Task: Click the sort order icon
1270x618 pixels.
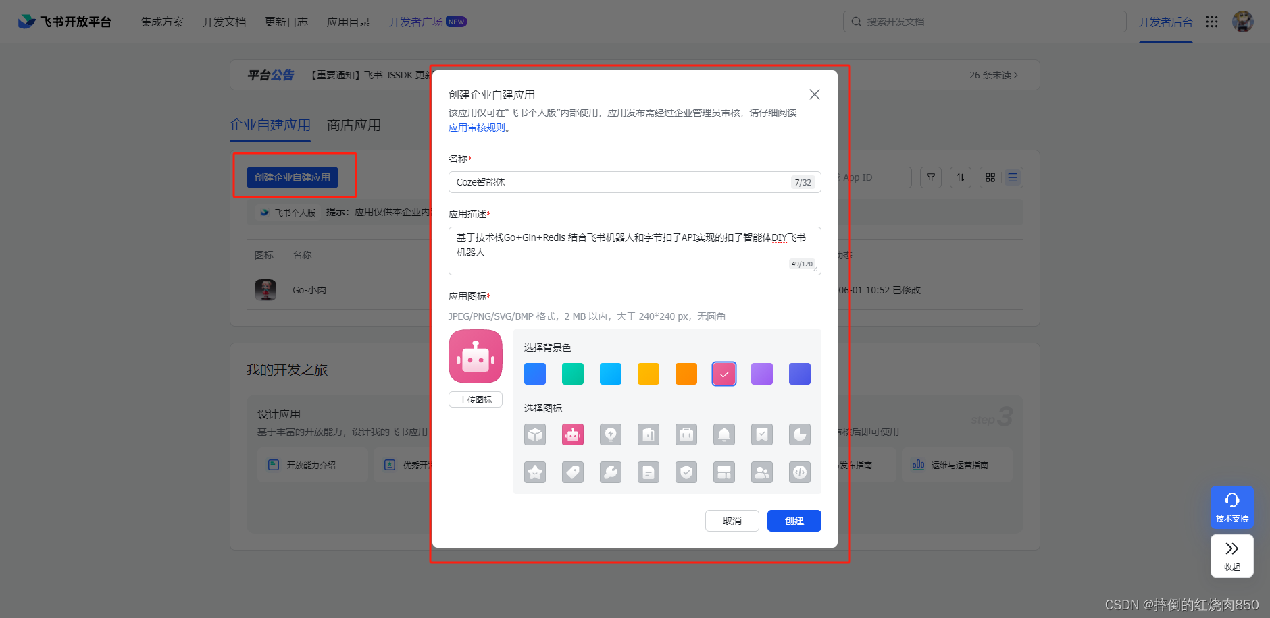Action: (961, 177)
